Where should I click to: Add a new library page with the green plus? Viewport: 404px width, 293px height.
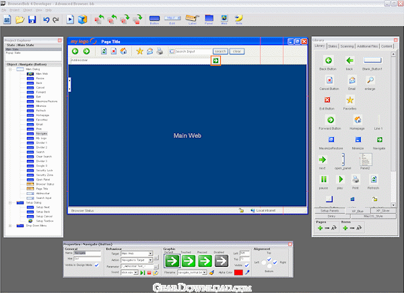[320, 228]
